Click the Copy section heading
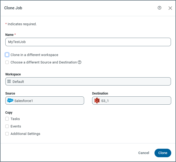 [x=9, y=113]
